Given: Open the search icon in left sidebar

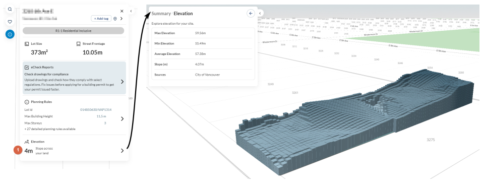Looking at the screenshot, I should pyautogui.click(x=10, y=9).
